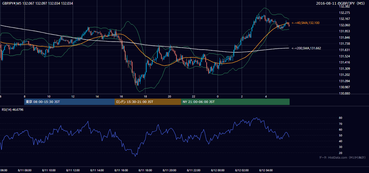This screenshot has width=369, height=173.
Task: Click price level 132.060 on axis
Action: pyautogui.click(x=345, y=25)
